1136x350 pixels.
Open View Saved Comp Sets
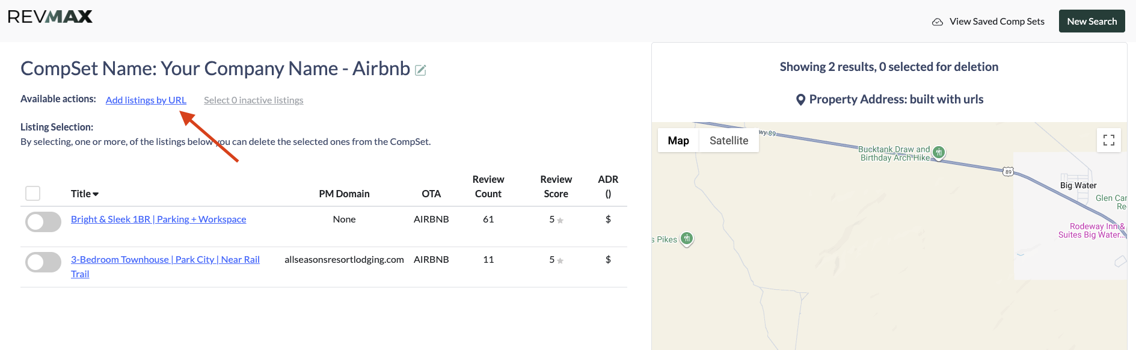tap(996, 22)
